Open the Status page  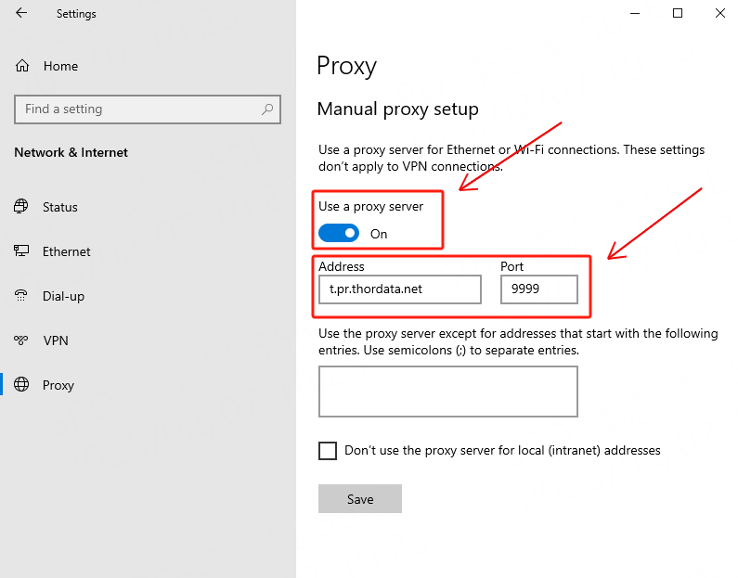tap(60, 207)
